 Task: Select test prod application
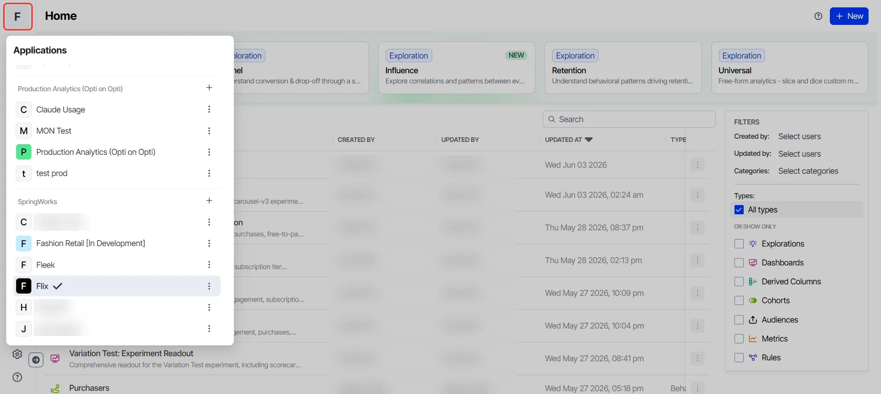[x=117, y=173]
